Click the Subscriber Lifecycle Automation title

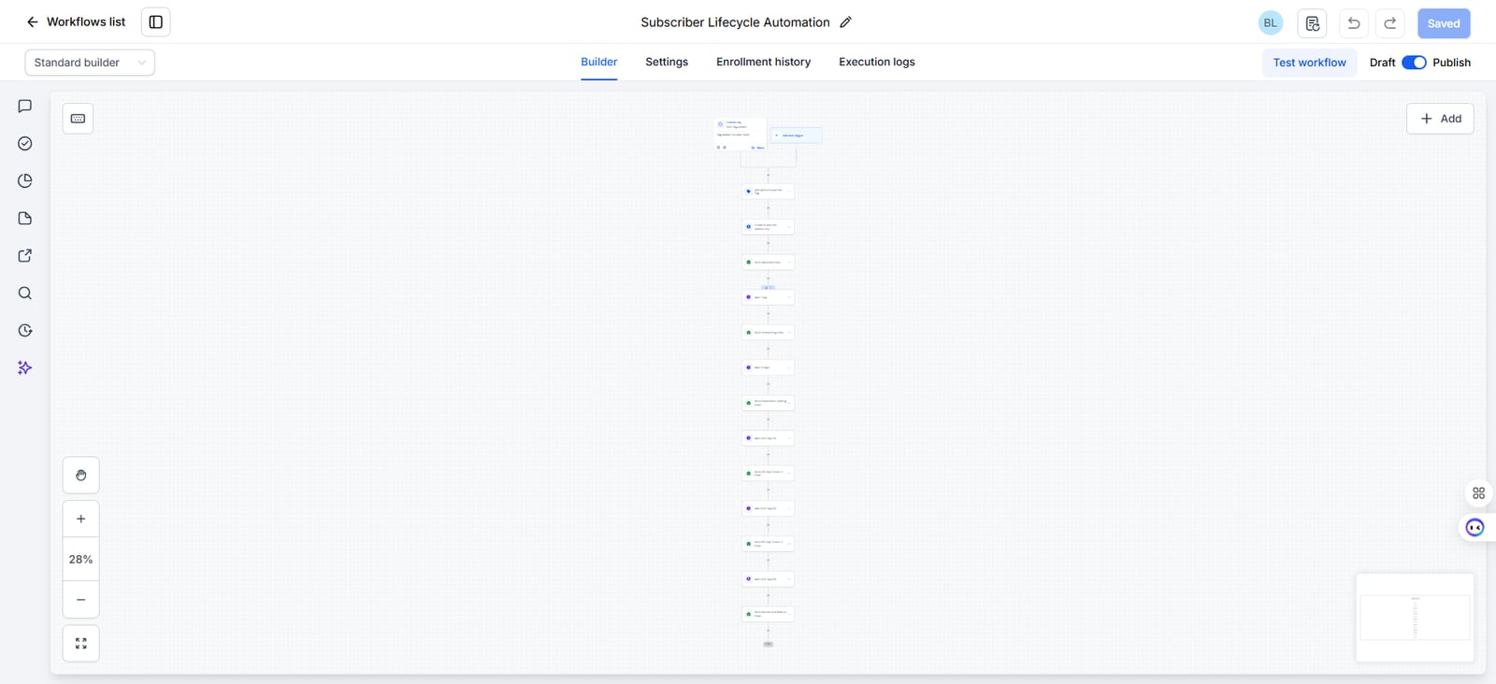point(735,22)
